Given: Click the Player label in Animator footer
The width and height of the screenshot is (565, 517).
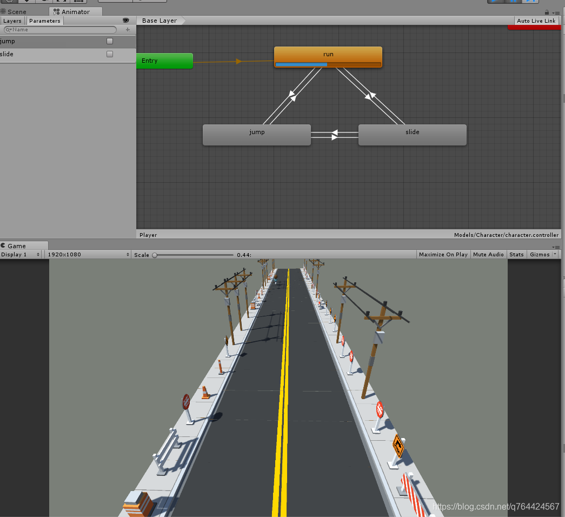Looking at the screenshot, I should [x=148, y=235].
